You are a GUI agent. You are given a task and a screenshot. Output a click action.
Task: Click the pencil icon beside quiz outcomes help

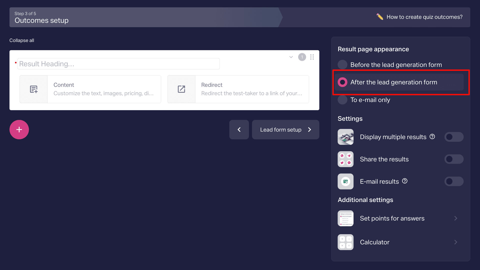coord(380,17)
